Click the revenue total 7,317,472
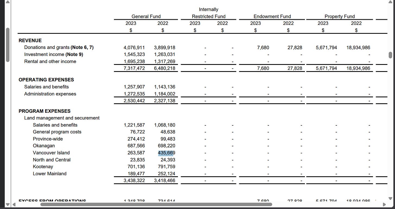 click(x=134, y=68)
